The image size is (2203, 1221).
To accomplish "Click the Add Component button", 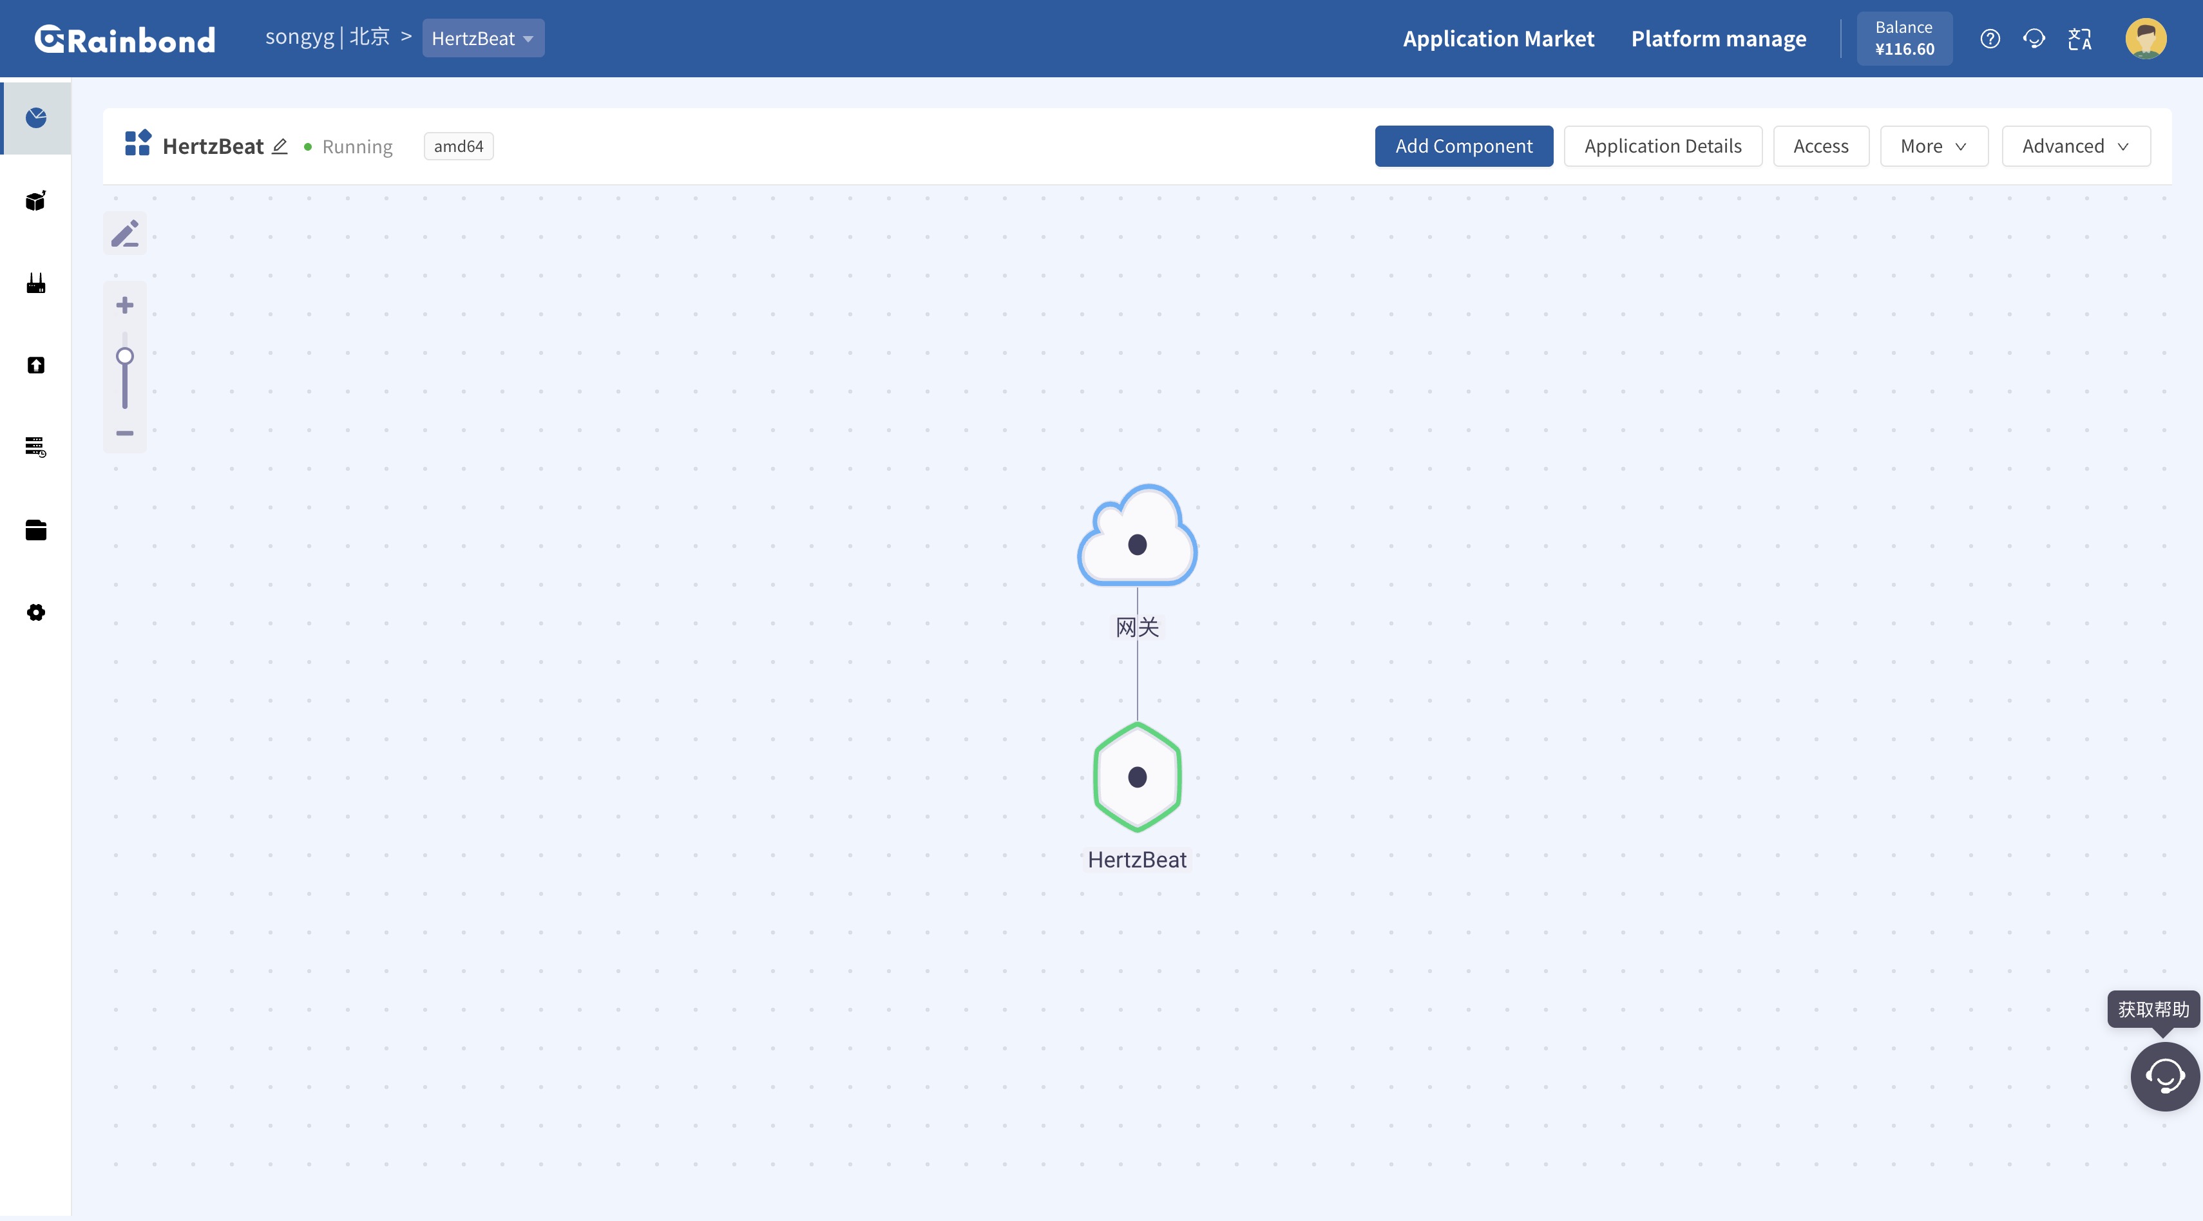I will click(x=1464, y=146).
